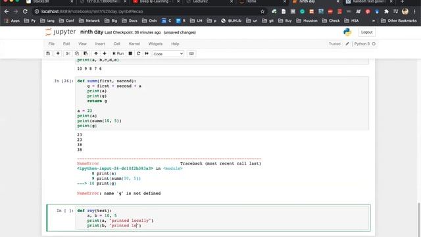Go back with the browser back arrow
Screen dimensions: 421x237
click(7, 12)
